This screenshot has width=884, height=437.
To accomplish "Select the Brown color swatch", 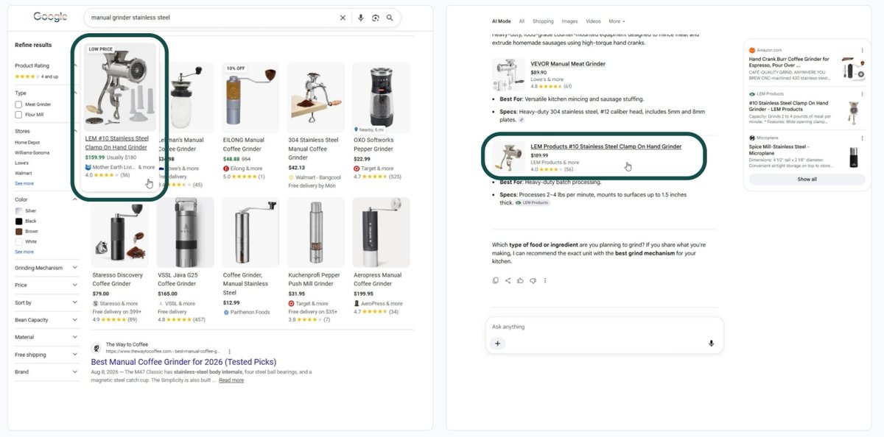I will (18, 231).
